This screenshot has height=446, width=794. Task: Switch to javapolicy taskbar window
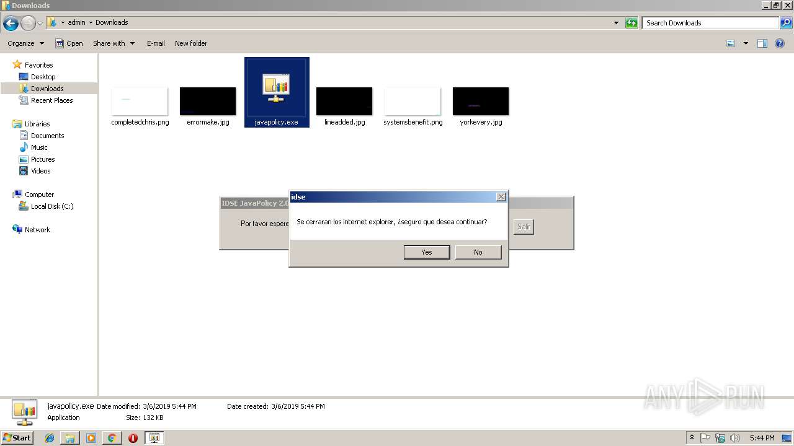[x=154, y=438]
